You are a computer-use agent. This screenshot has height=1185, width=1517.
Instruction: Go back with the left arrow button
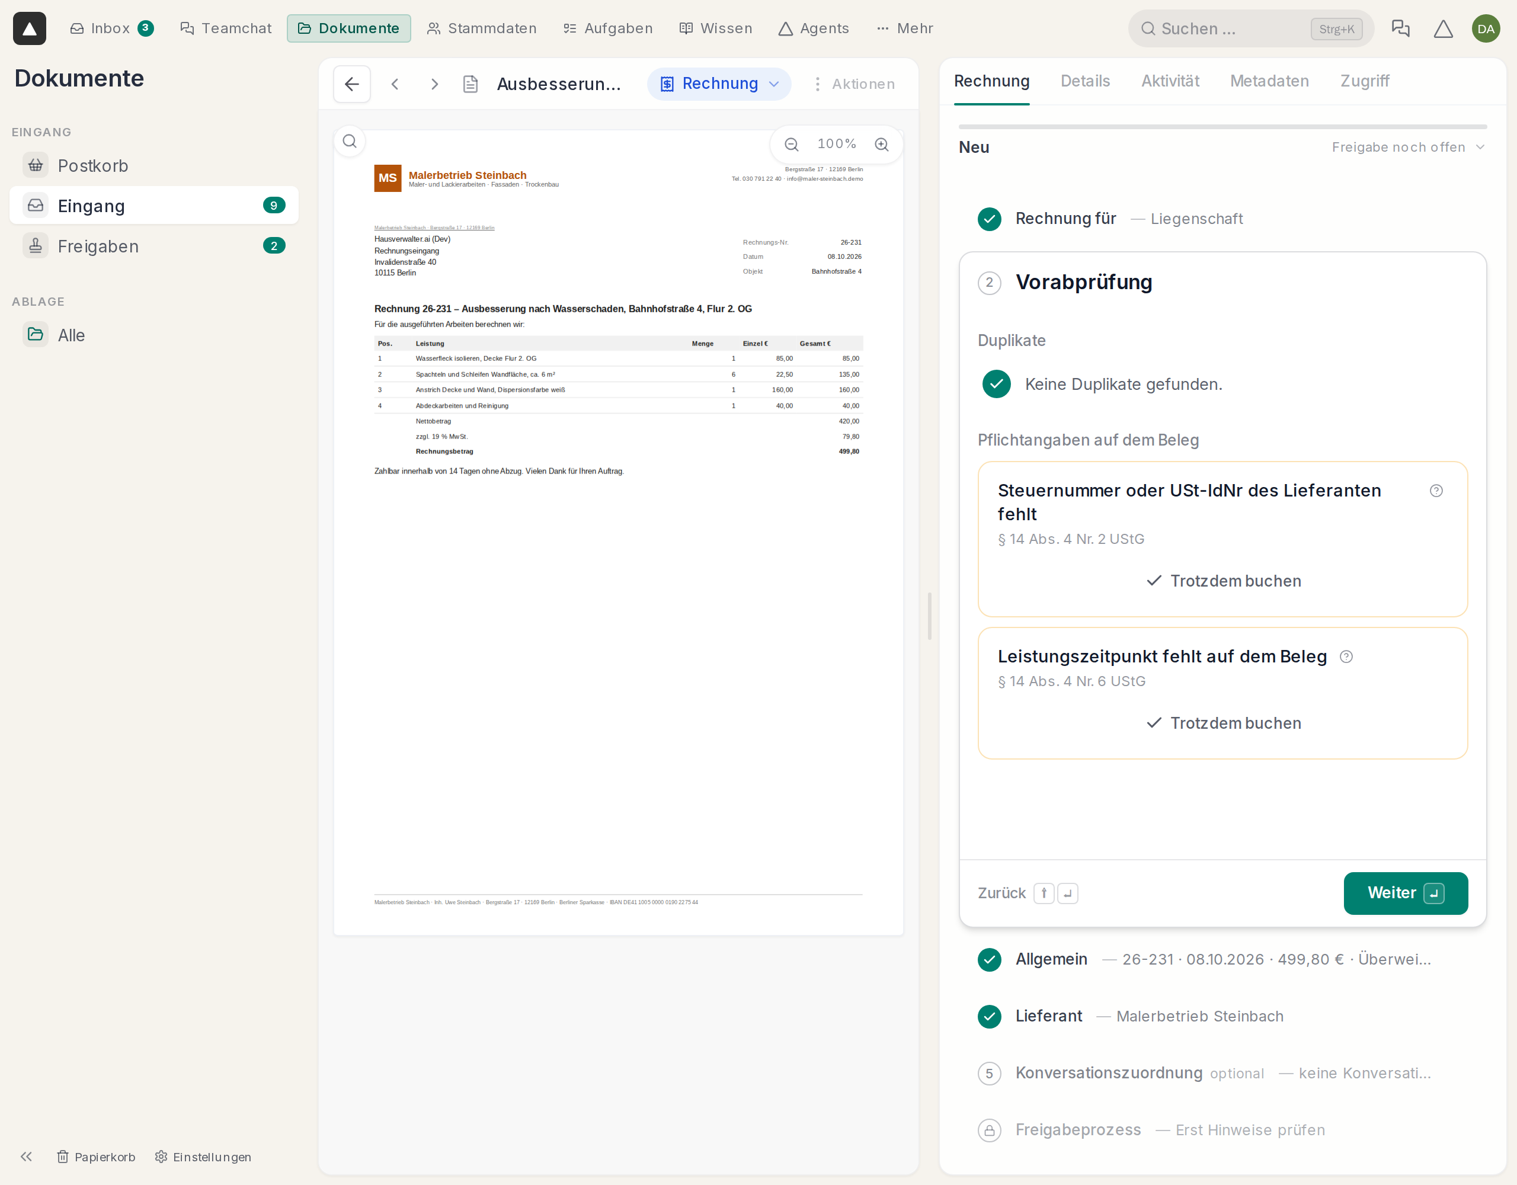coord(351,84)
